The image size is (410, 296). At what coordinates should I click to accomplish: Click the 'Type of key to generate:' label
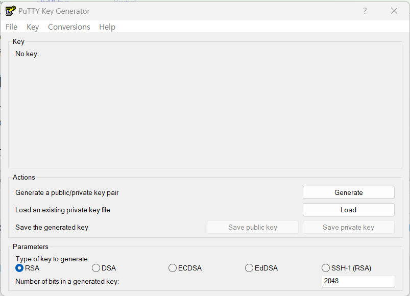[52, 259]
